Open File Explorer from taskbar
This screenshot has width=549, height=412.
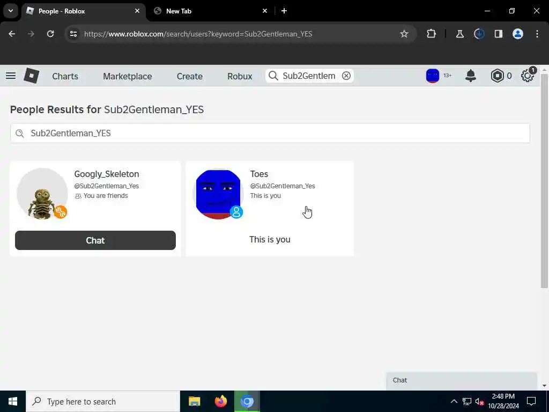click(194, 401)
